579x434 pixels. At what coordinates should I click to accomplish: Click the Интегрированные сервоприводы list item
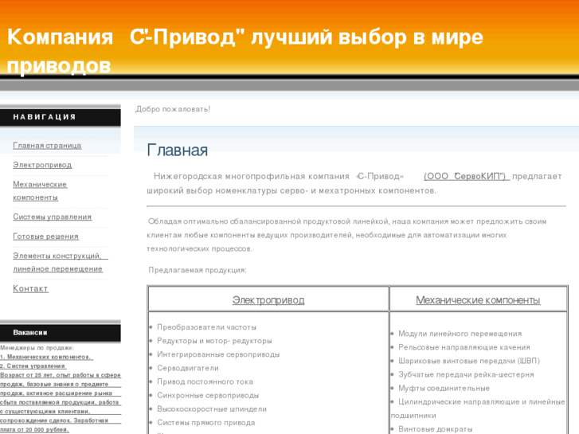click(x=218, y=354)
